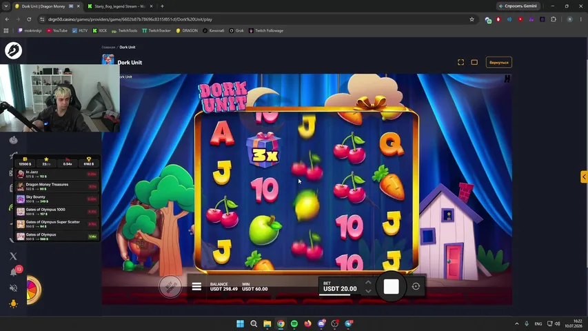Select Dragon Money Treasures row
588x331 pixels.
click(57, 186)
